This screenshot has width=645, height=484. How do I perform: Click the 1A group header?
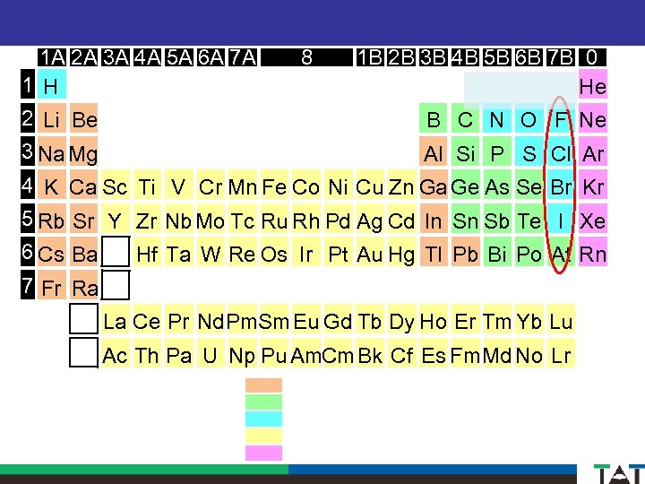[x=52, y=57]
